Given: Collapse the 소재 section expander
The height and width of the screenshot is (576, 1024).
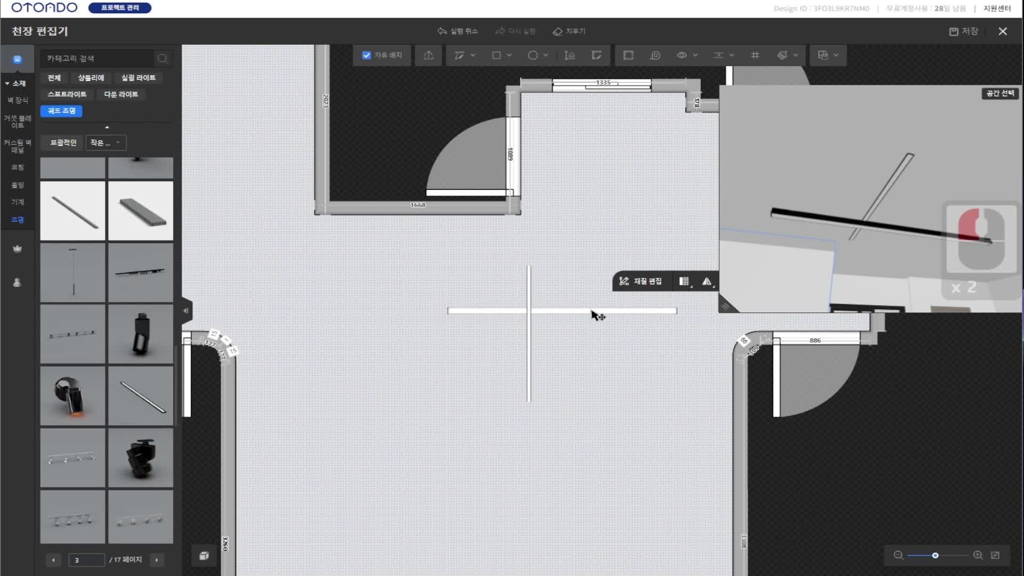Looking at the screenshot, I should (x=7, y=83).
